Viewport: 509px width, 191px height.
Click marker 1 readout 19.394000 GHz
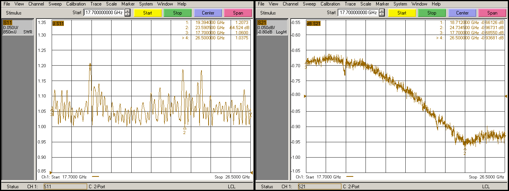(210, 23)
